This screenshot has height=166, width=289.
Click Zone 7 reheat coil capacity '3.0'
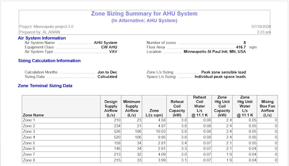coord(184,155)
